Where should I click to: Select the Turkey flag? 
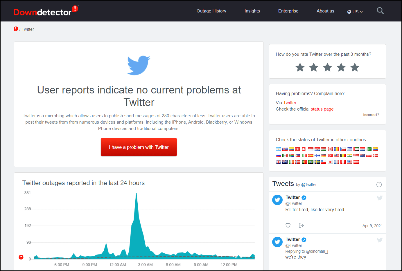click(330, 156)
